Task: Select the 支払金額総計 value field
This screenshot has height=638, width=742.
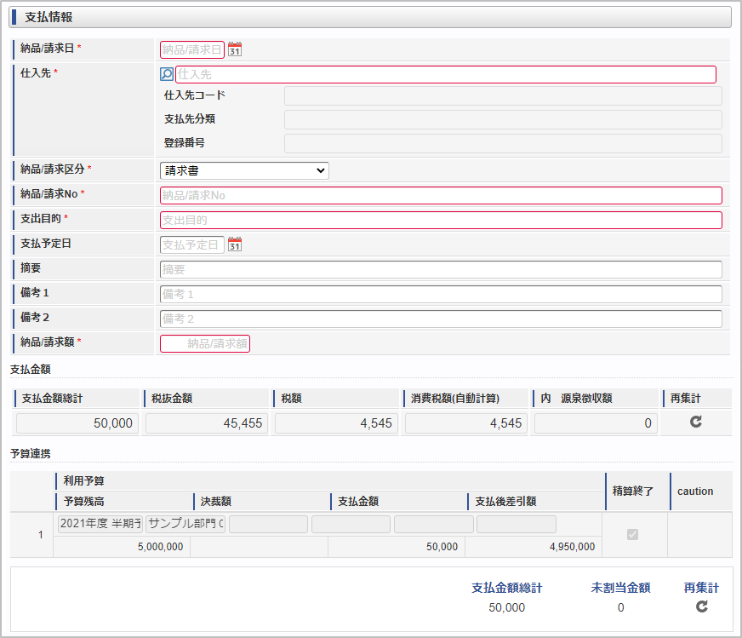Action: [77, 423]
